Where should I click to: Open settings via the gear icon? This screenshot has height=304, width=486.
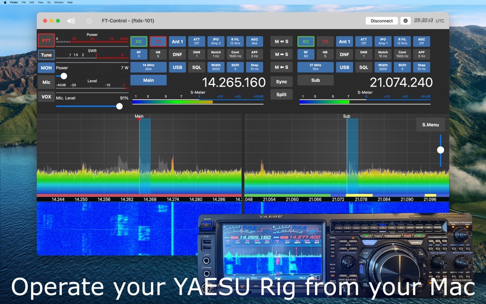89,21
